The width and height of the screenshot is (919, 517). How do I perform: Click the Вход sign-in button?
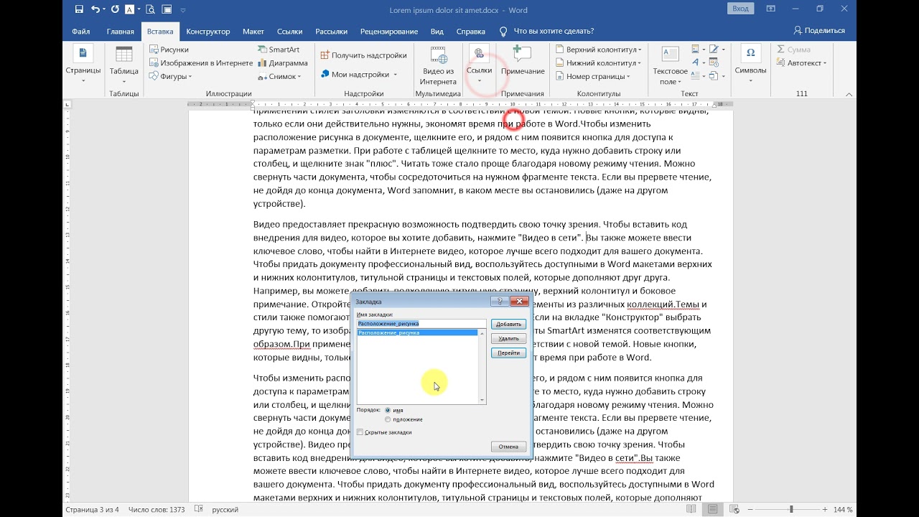point(740,9)
